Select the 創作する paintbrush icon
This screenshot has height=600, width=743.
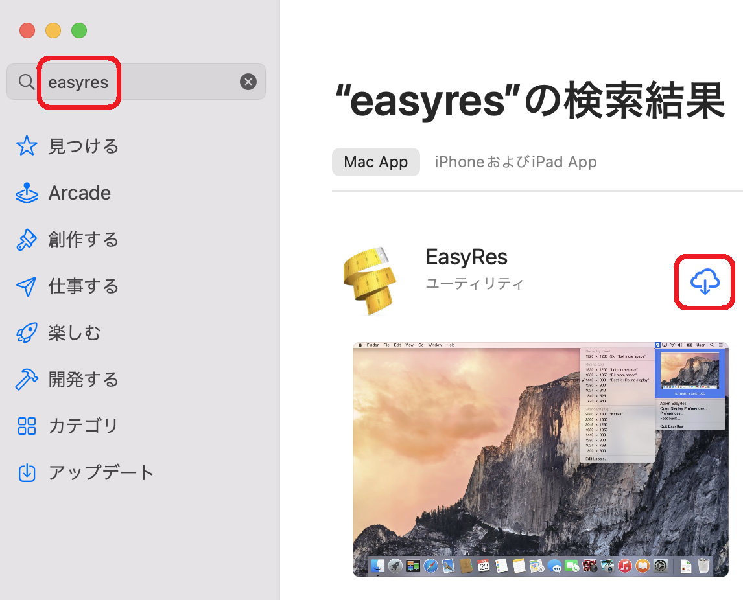[27, 240]
